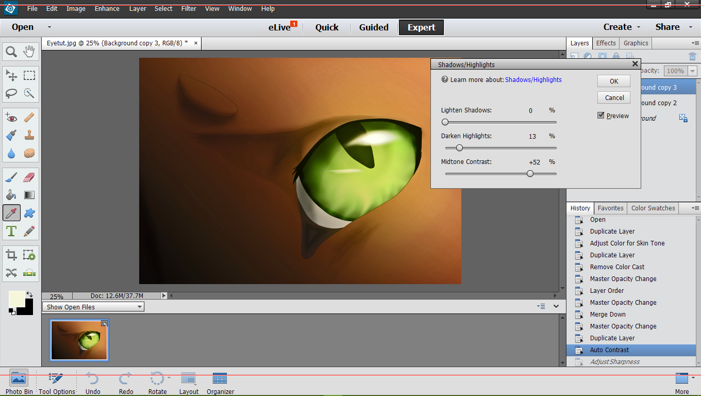Image resolution: width=701 pixels, height=396 pixels.
Task: Select the Lasso tool
Action: (x=11, y=93)
